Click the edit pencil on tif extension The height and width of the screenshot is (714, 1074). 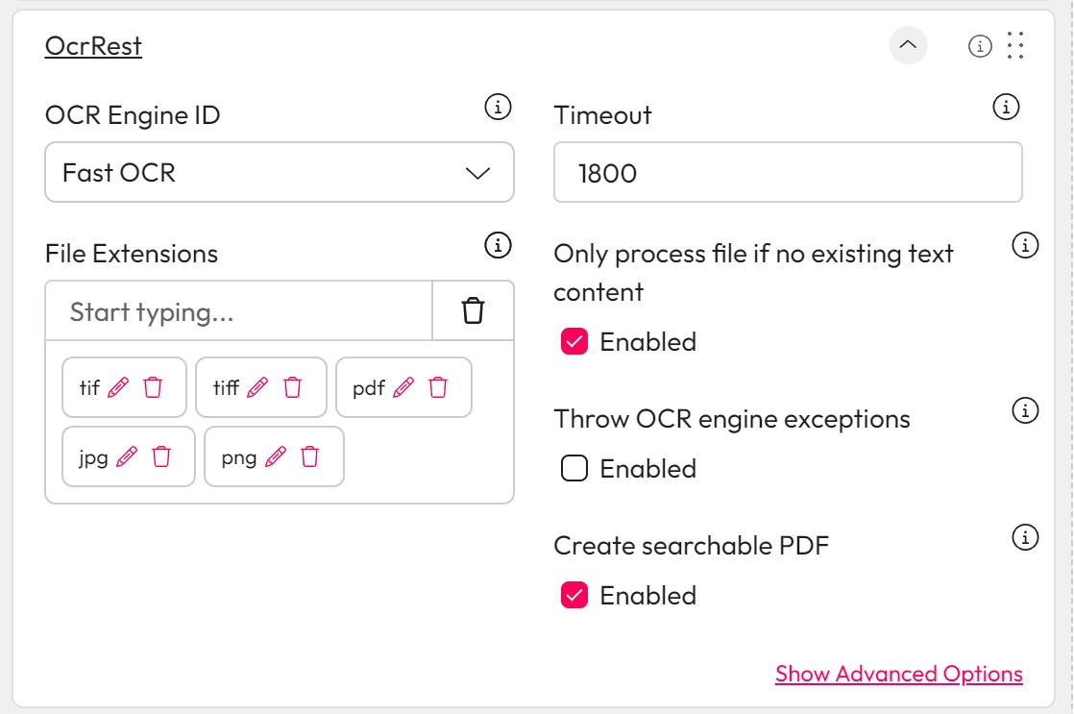pos(118,387)
